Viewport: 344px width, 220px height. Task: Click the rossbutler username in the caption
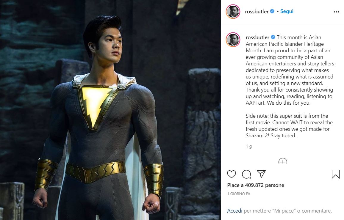257,37
